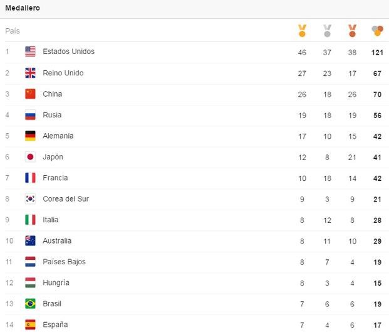Click the silver medal column icon
The width and height of the screenshot is (389, 334).
(327, 31)
